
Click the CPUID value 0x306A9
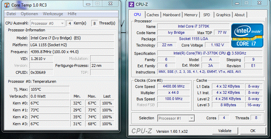click(41, 72)
